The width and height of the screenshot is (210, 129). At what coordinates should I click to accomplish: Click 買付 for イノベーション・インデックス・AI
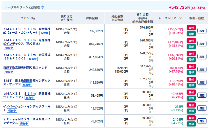(191, 105)
